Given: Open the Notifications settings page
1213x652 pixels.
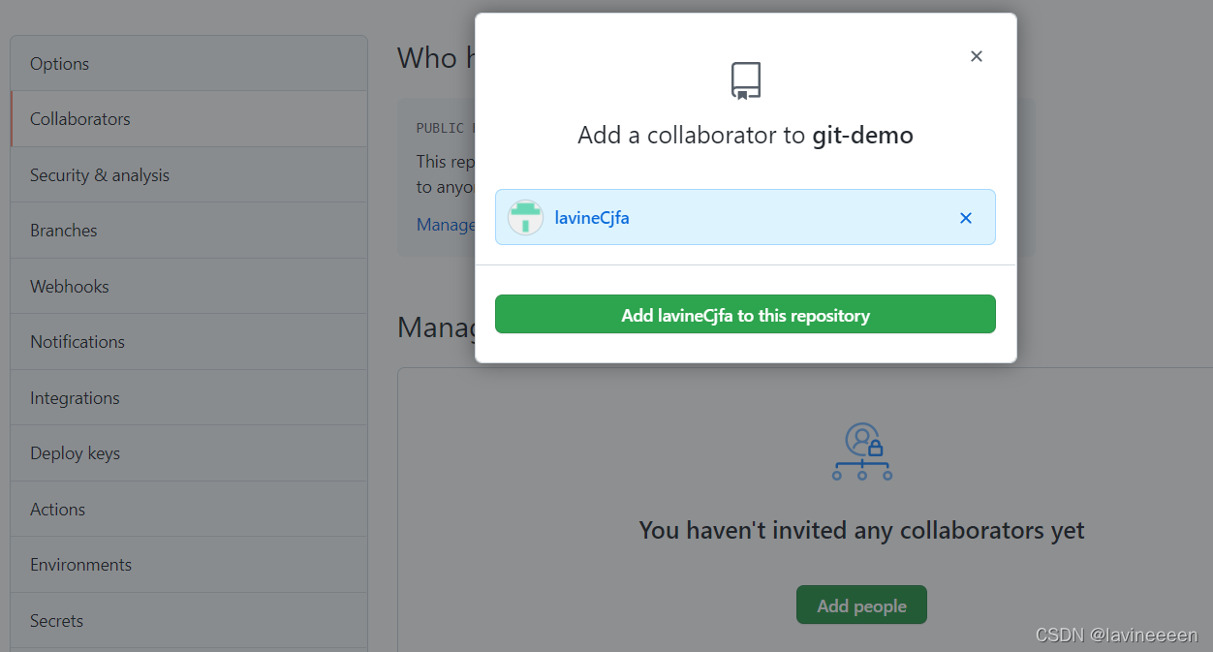Looking at the screenshot, I should tap(189, 342).
